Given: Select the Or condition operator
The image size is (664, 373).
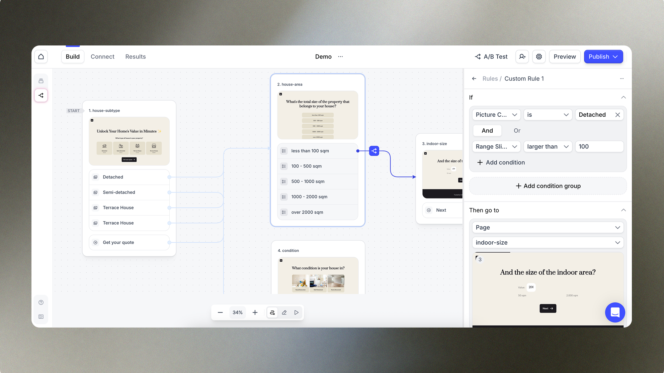Looking at the screenshot, I should point(517,131).
